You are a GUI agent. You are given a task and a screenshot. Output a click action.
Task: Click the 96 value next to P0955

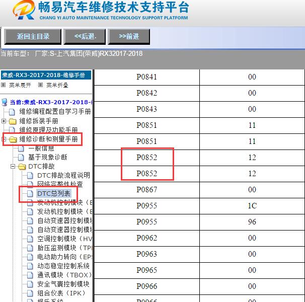252,222
